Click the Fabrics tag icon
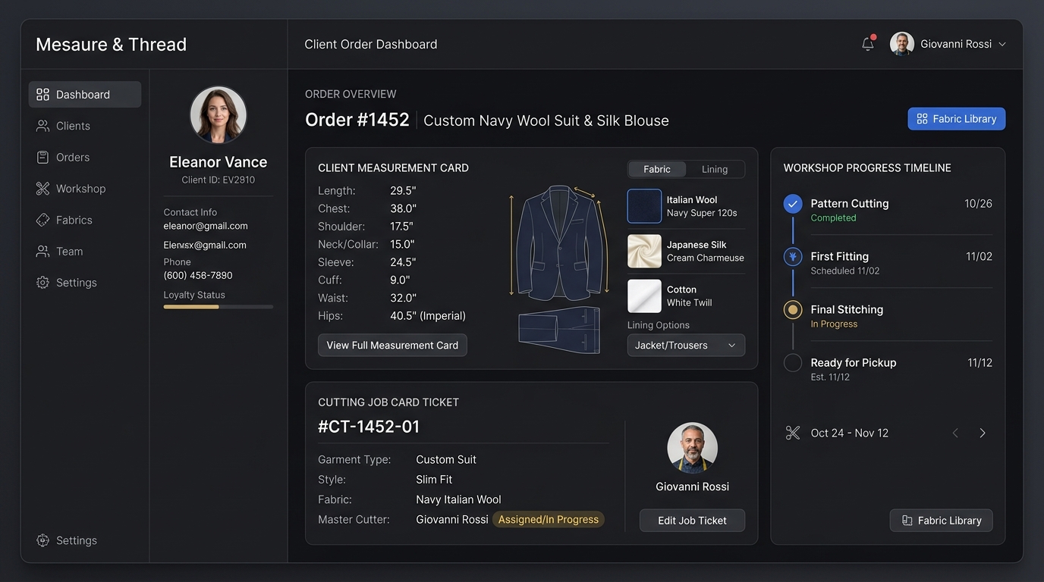Screen dimensions: 1044x582 click(42, 220)
